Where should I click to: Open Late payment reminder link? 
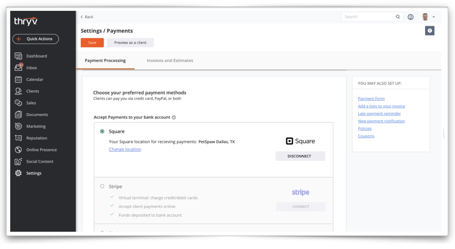point(379,114)
